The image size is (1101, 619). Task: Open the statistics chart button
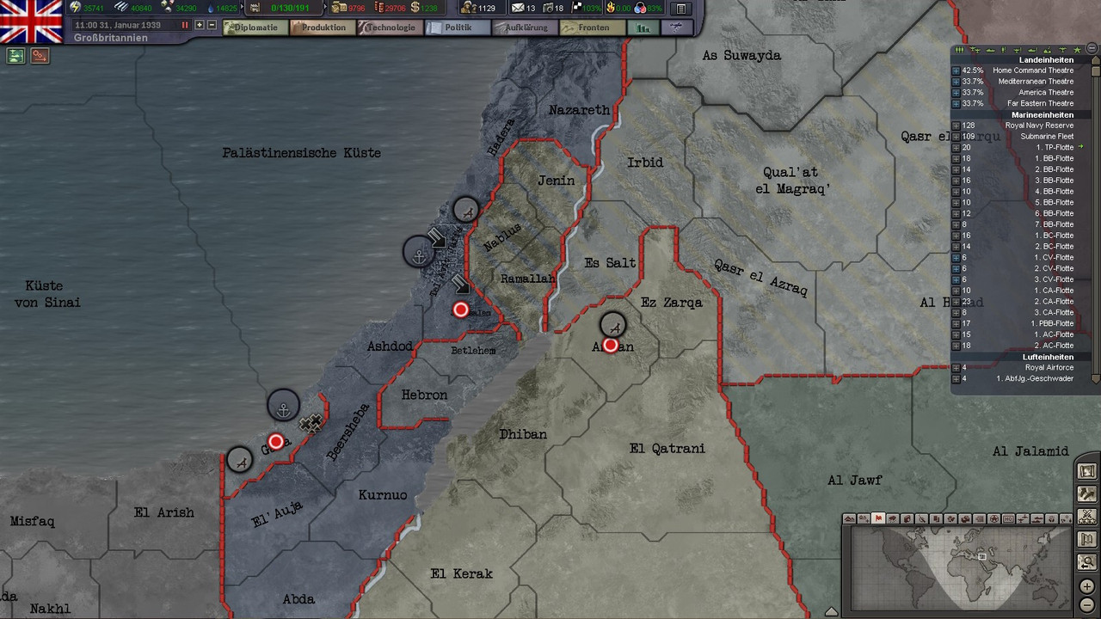(x=643, y=28)
